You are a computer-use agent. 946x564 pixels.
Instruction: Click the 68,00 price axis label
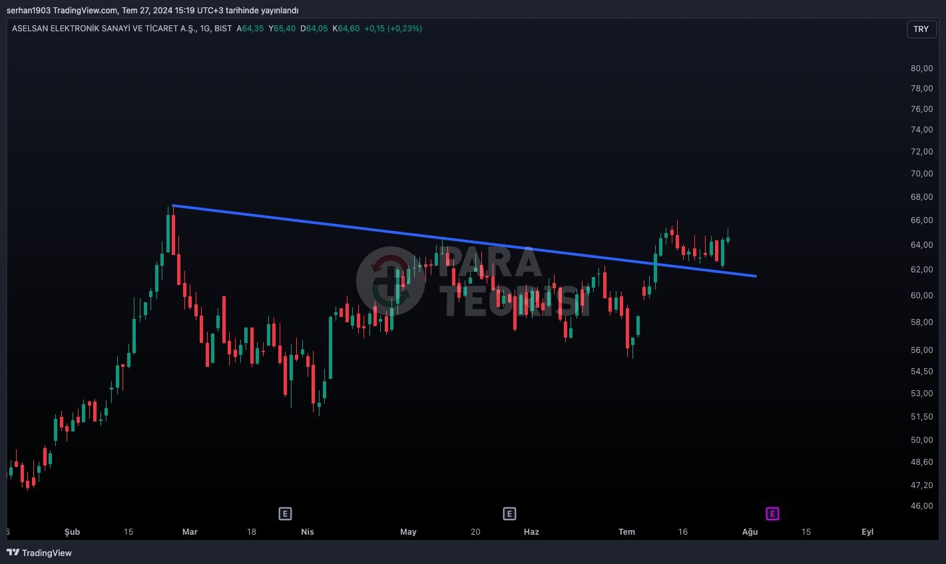tap(921, 197)
